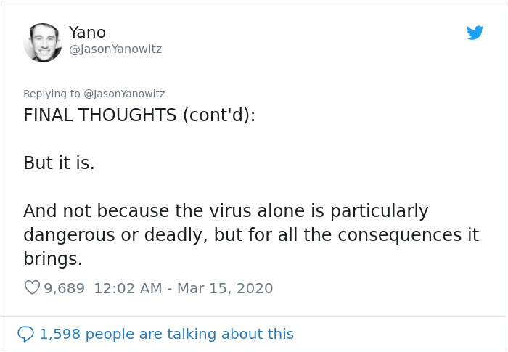Click @JasonYanowitz in the Replying to line
The height and width of the screenshot is (352, 508).
tap(125, 94)
